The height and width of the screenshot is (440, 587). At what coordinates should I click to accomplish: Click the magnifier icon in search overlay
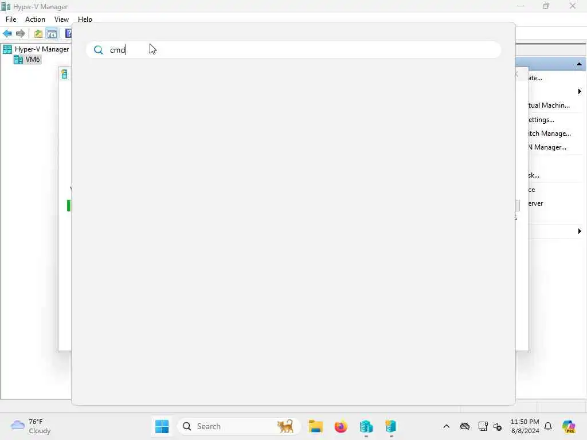(99, 50)
